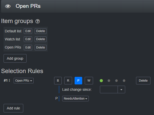Click the eye icon beside Open PRs
This screenshot has height=115, width=154.
click(8, 6)
